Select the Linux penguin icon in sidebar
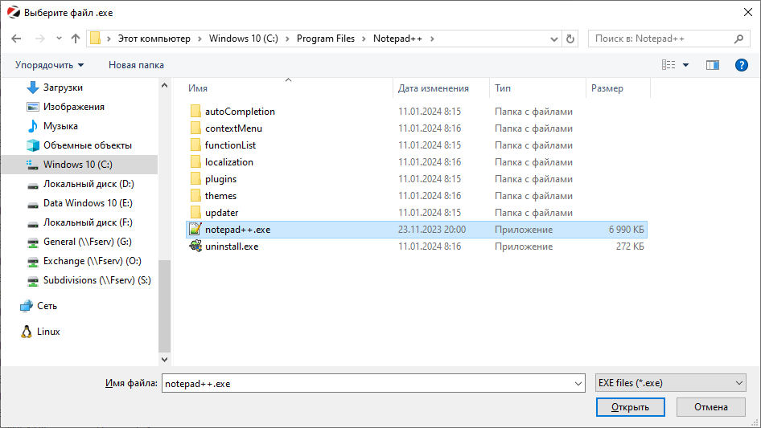The image size is (761, 428). pyautogui.click(x=27, y=332)
